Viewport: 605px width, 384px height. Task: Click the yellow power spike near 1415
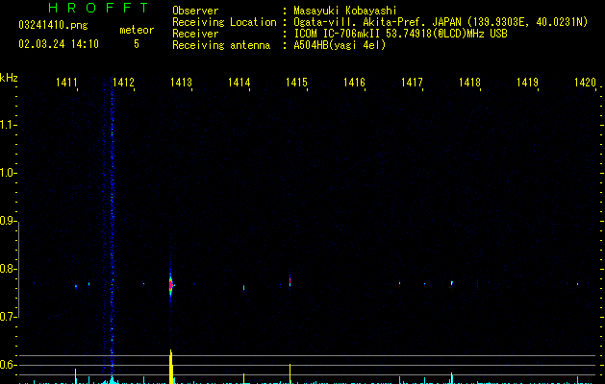290,373
